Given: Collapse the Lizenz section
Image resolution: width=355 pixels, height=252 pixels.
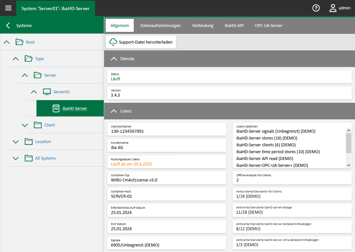Looking at the screenshot, I should [x=114, y=111].
